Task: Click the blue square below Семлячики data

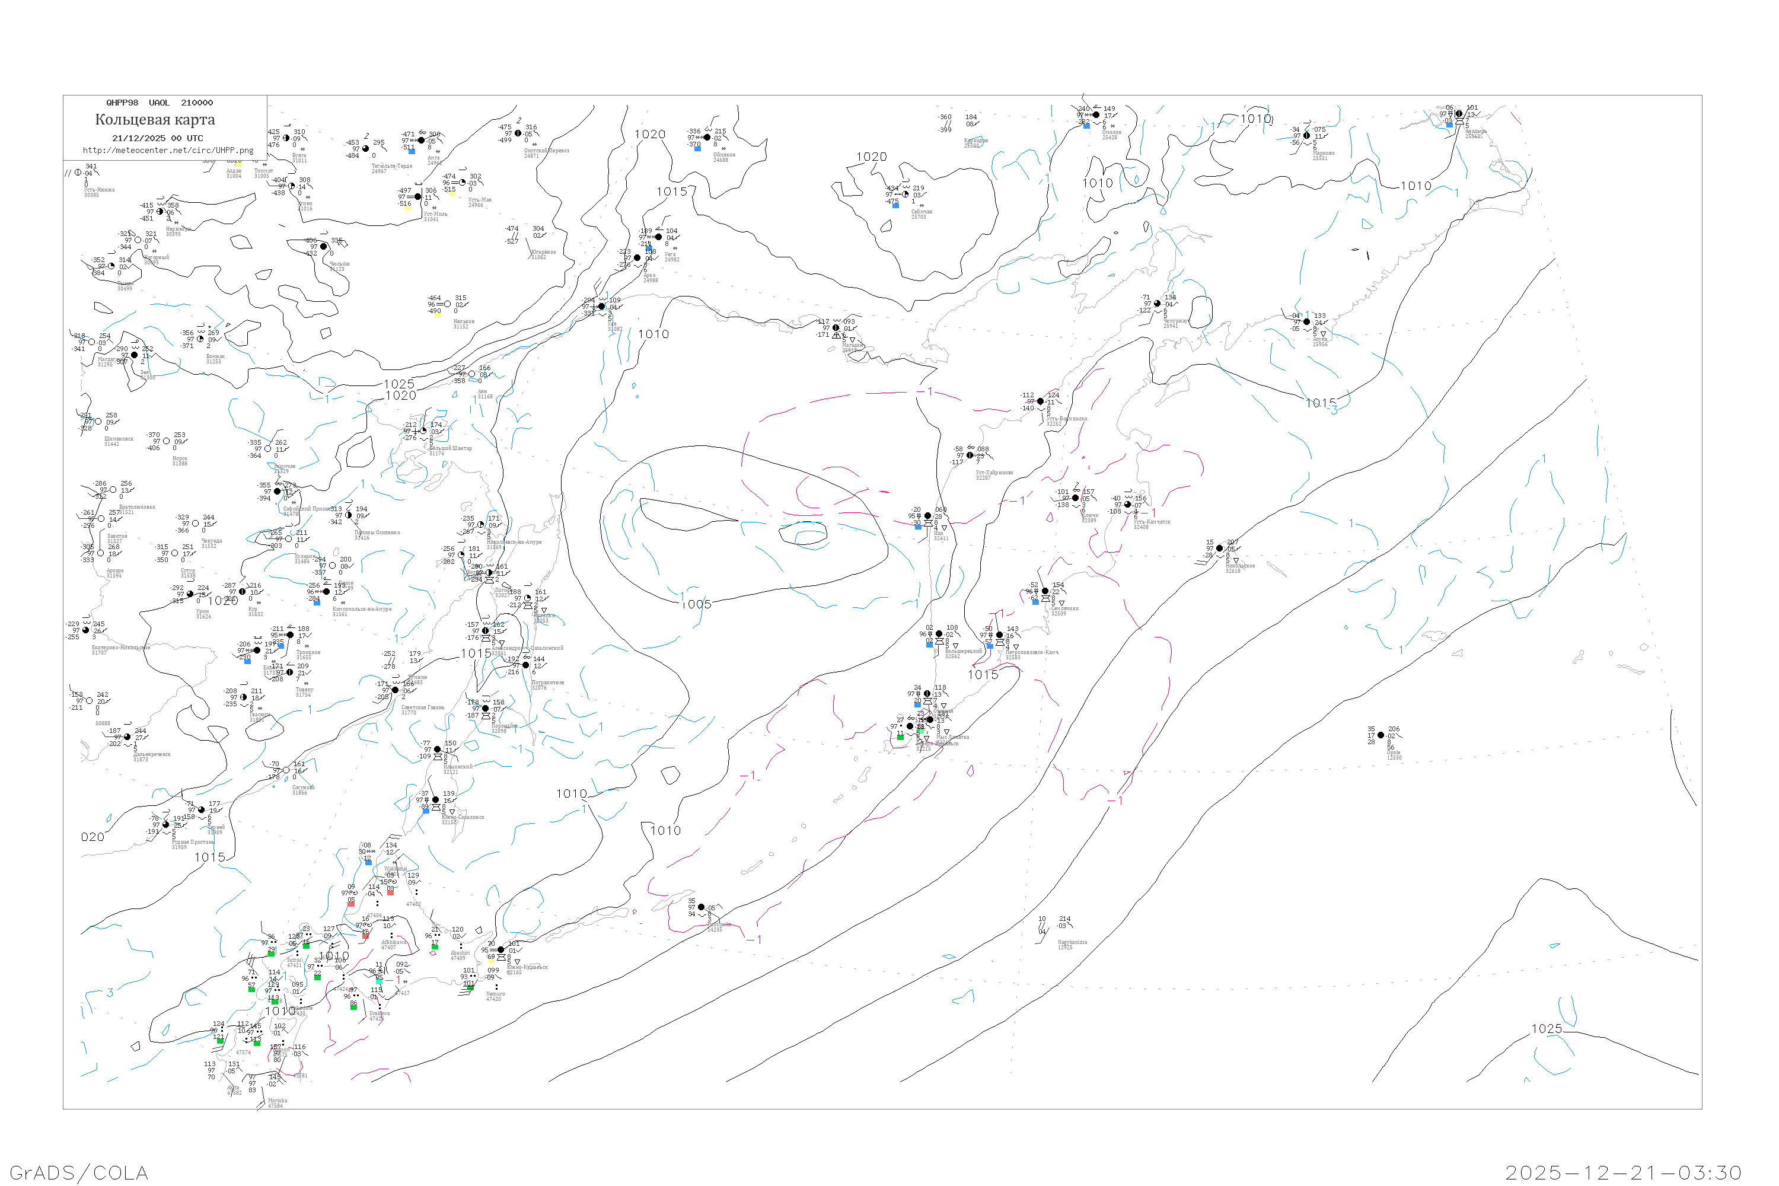Action: [1035, 602]
